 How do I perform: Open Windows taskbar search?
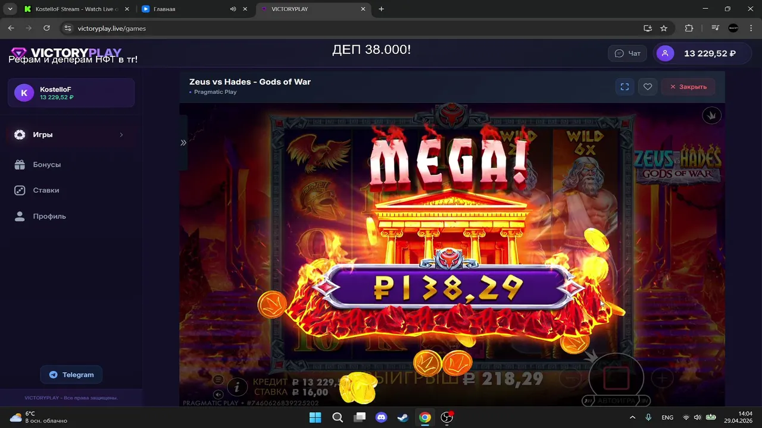[337, 417]
